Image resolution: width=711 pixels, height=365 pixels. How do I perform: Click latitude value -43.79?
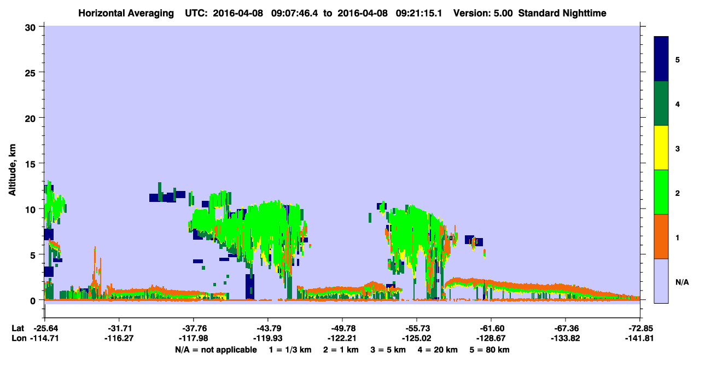coord(267,328)
